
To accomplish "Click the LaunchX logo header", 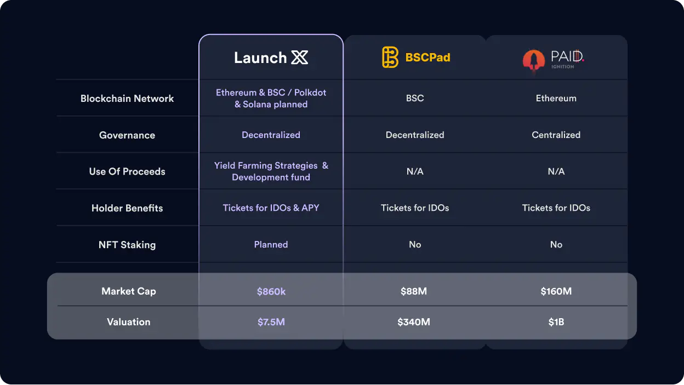I will (271, 58).
